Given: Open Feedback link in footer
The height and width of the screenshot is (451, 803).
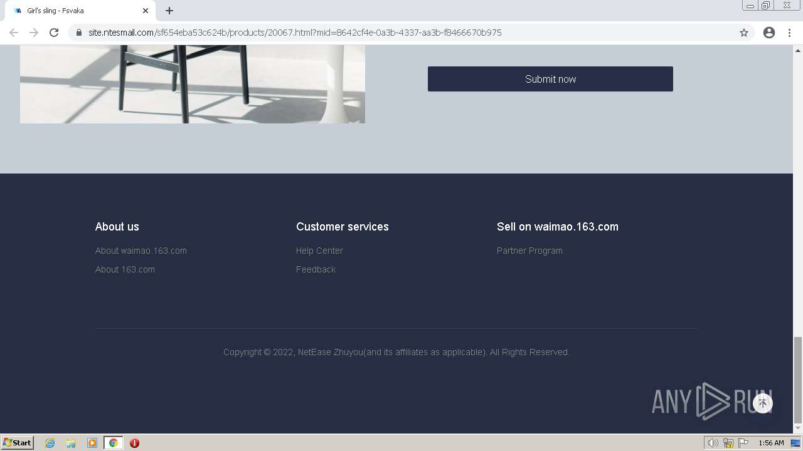Looking at the screenshot, I should (316, 269).
